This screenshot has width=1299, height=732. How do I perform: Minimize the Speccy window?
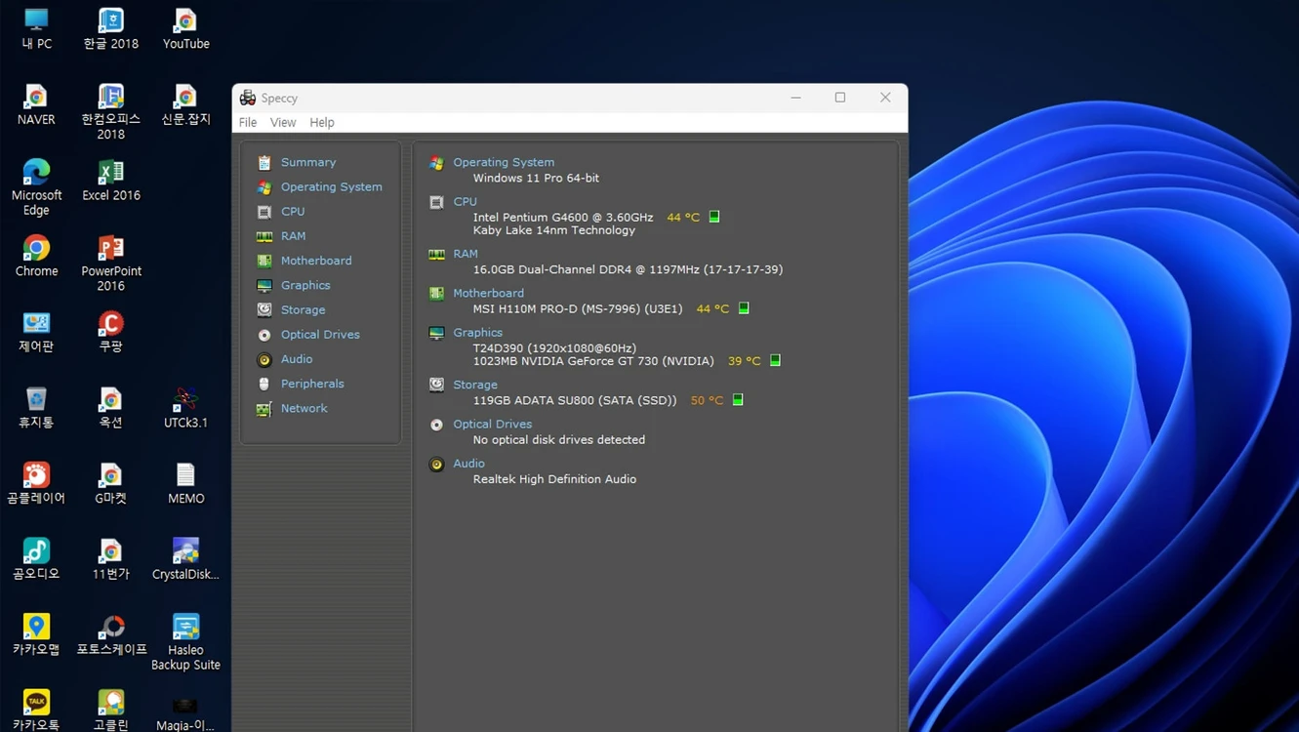pyautogui.click(x=796, y=98)
